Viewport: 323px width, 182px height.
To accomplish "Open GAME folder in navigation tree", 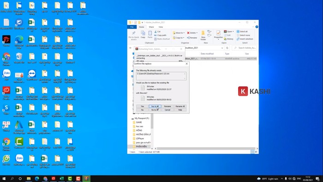I will point(139,122).
